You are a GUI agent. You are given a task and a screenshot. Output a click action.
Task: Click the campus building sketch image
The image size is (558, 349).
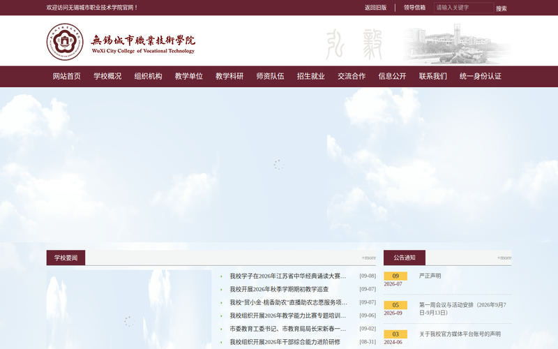tap(458, 43)
